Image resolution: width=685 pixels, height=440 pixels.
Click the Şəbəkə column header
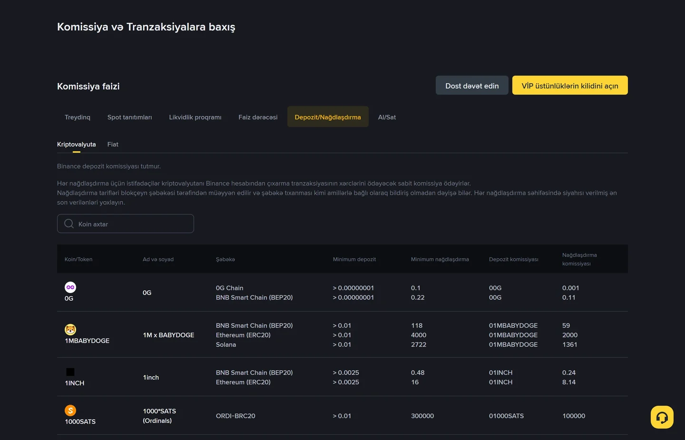[225, 259]
